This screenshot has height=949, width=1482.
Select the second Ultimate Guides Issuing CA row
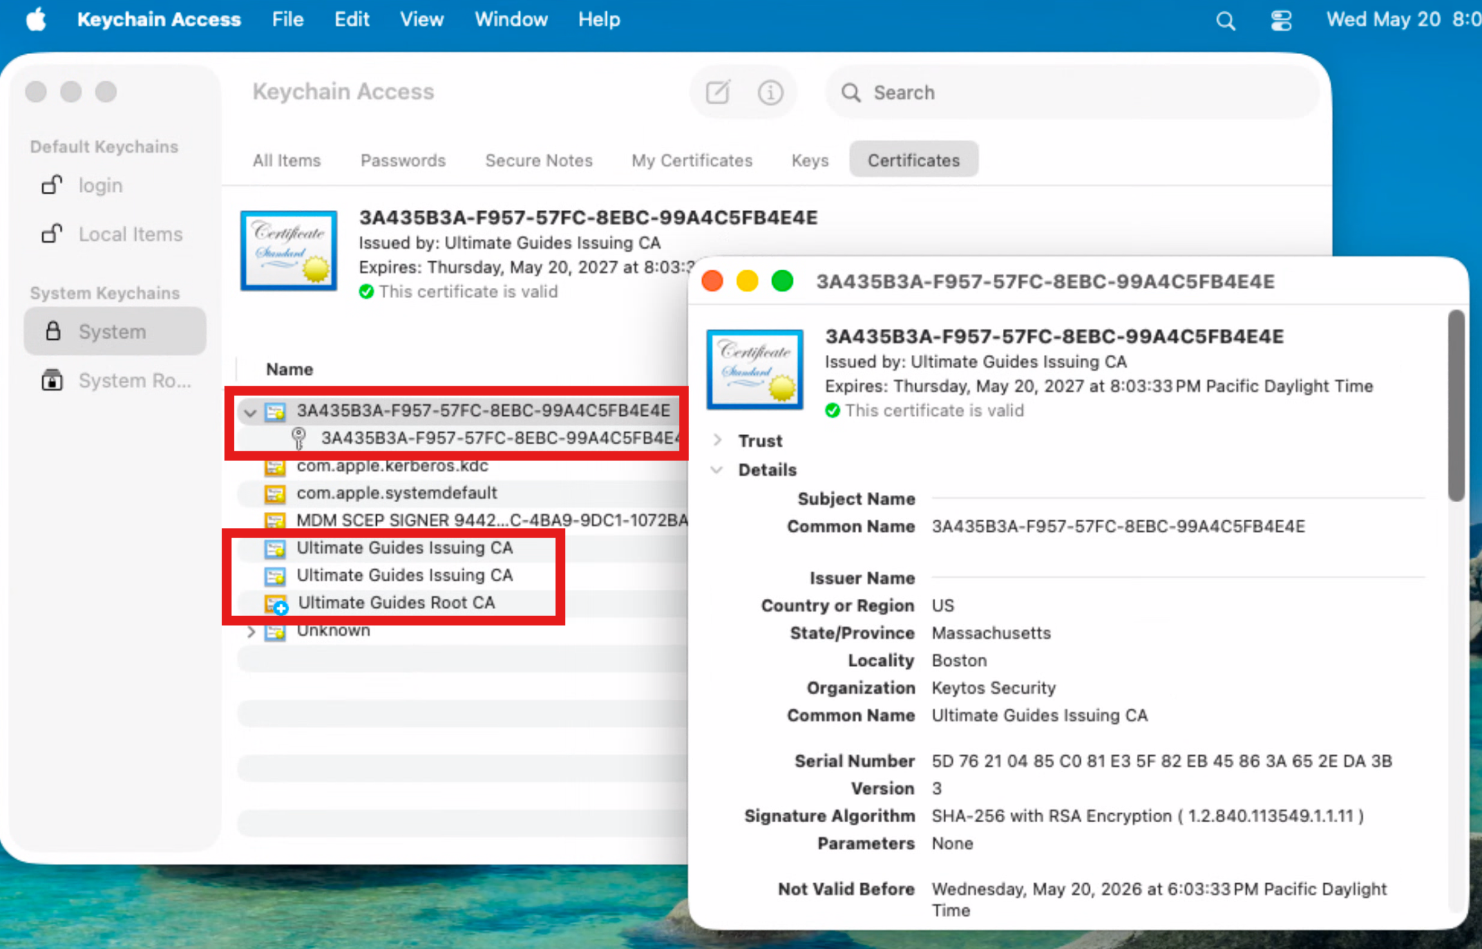[x=462, y=576]
